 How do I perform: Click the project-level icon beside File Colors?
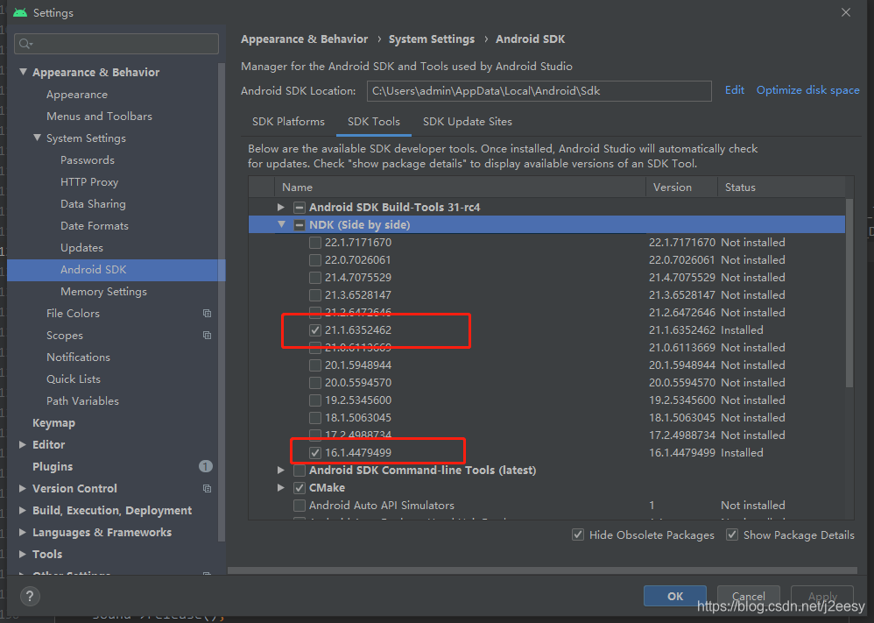coord(207,314)
